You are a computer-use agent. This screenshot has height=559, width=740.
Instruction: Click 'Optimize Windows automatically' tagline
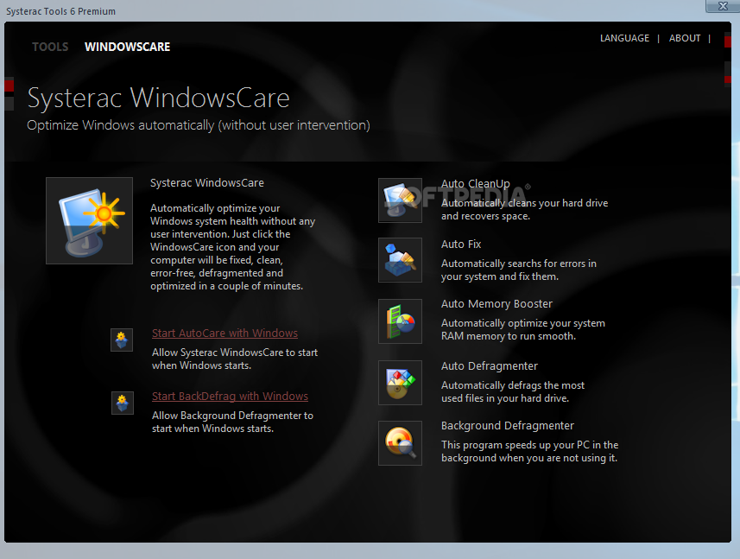[199, 125]
